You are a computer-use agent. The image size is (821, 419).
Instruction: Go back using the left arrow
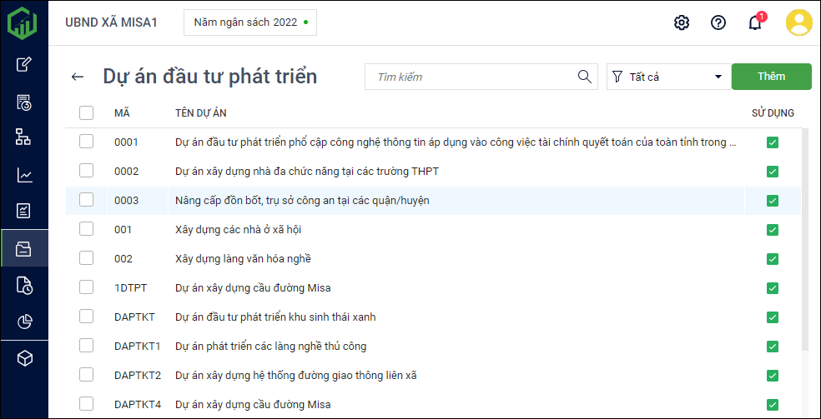(x=78, y=77)
